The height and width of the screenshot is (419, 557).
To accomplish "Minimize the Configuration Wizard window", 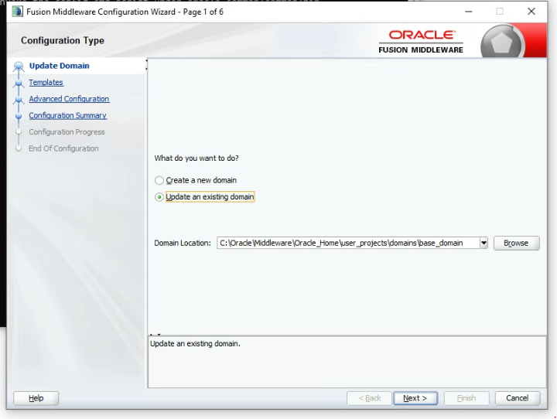I will 469,12.
